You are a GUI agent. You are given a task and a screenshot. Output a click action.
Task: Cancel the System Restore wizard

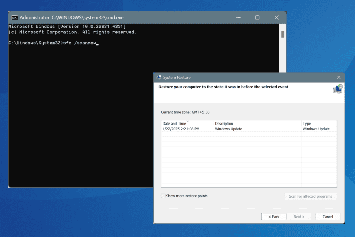coord(328,216)
